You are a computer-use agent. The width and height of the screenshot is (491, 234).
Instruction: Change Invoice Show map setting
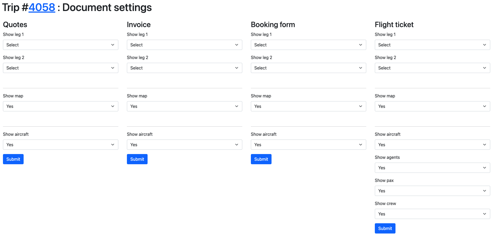point(184,106)
